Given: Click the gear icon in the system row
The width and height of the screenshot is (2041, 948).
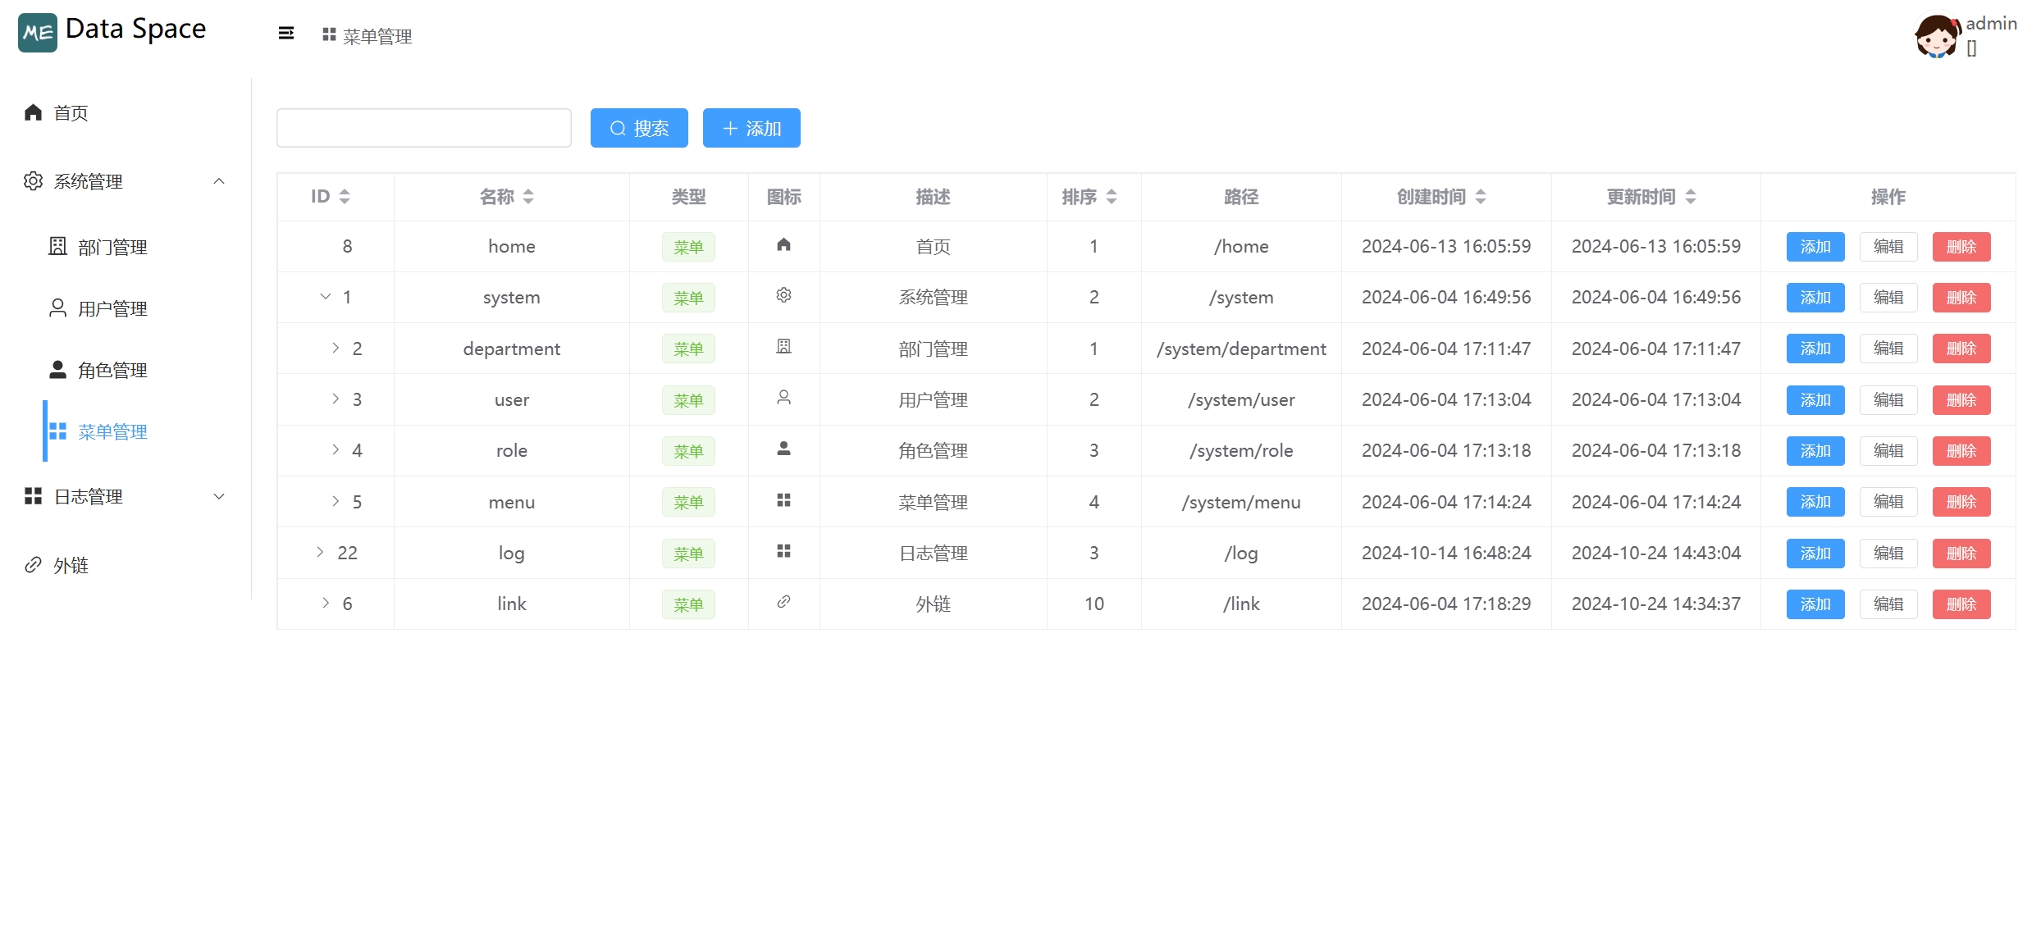Looking at the screenshot, I should coord(783,295).
